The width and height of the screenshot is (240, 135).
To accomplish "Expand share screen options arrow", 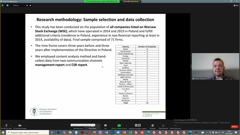I will pyautogui.click(x=126, y=125).
